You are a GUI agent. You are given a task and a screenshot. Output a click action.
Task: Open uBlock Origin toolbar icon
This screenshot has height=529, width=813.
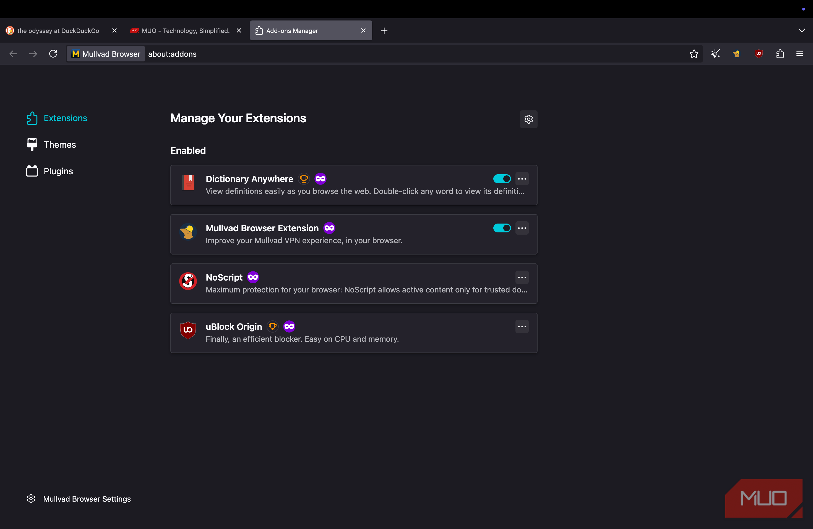tap(758, 54)
